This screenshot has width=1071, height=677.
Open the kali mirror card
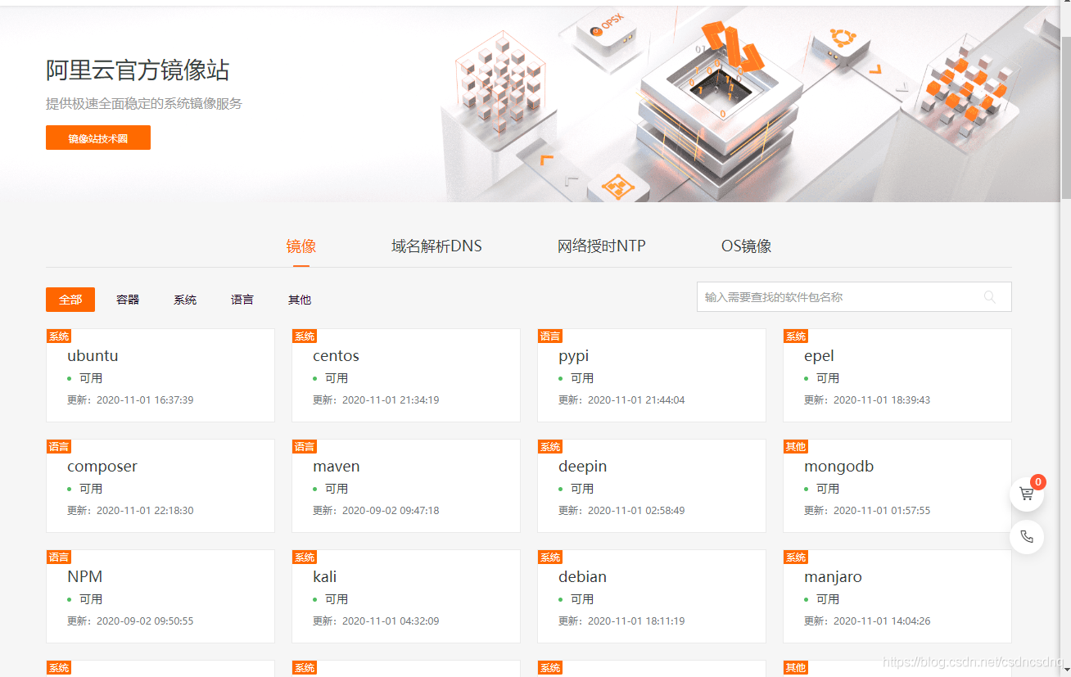tap(406, 597)
